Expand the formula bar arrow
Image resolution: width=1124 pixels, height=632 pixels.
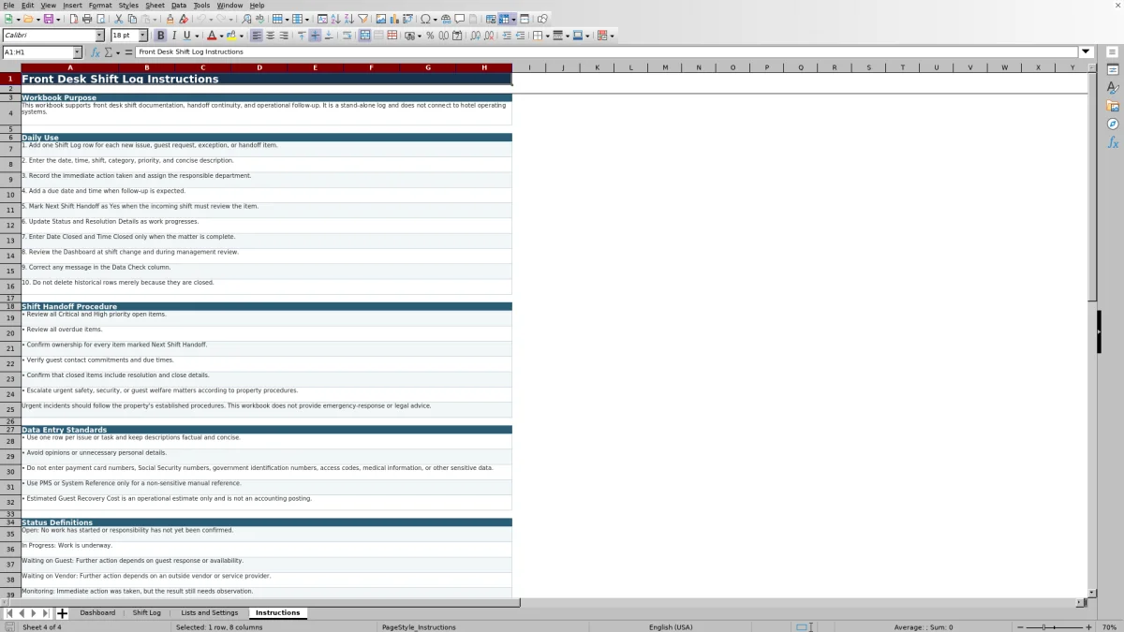point(1087,52)
